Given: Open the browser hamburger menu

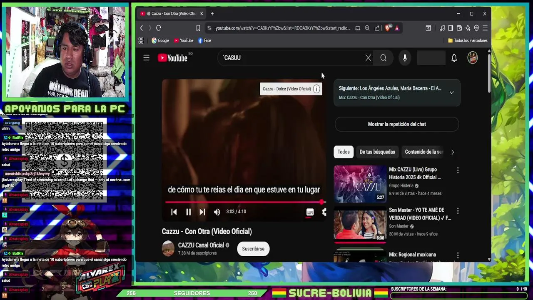Looking at the screenshot, I should [x=485, y=28].
